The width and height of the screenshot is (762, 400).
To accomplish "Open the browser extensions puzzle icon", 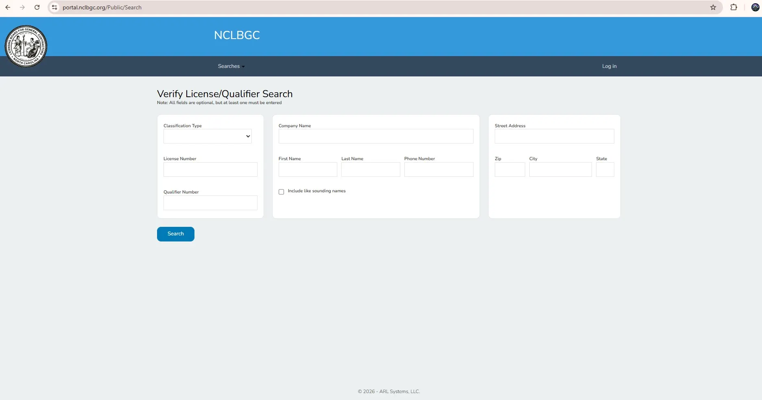I will coord(734,7).
